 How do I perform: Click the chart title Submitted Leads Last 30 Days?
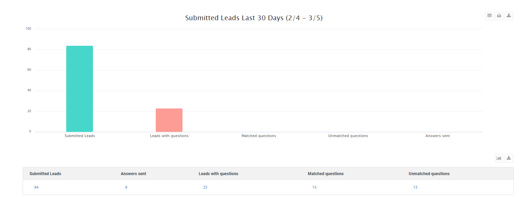click(254, 18)
